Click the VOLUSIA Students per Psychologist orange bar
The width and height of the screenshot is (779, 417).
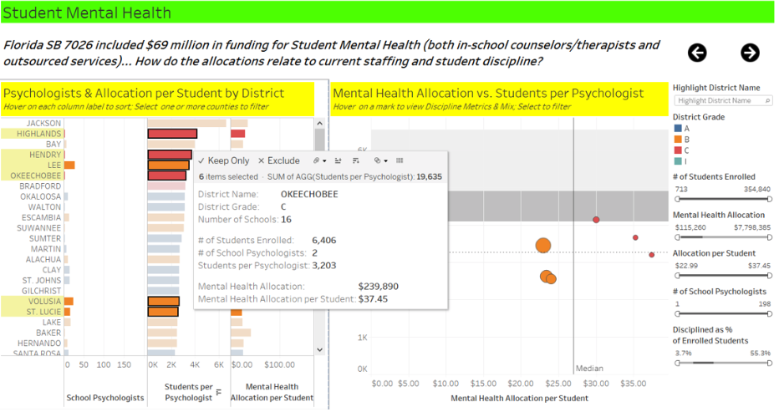click(164, 302)
